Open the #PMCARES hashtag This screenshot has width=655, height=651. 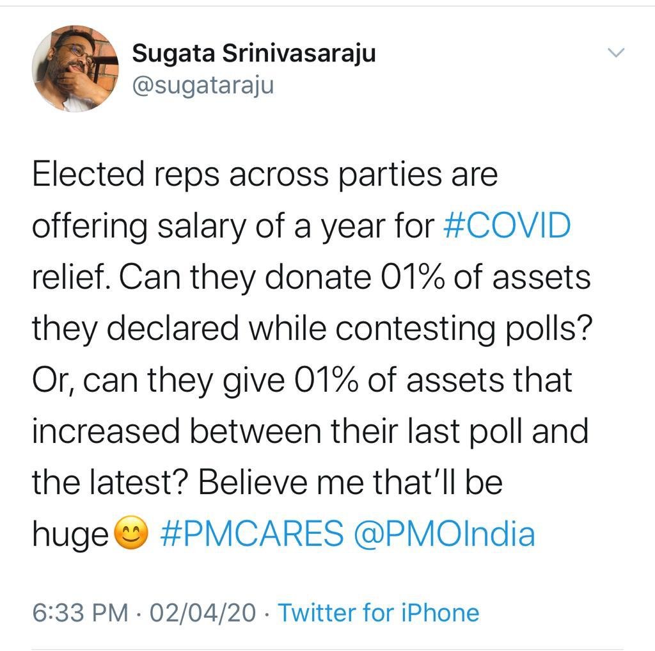coord(252,534)
